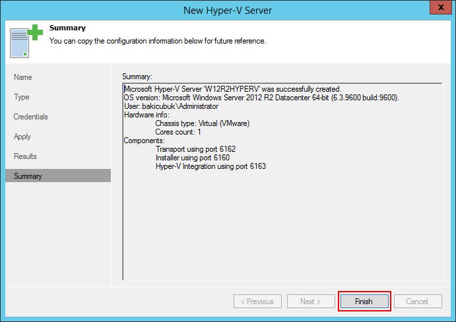Image resolution: width=456 pixels, height=322 pixels.
Task: Click the 'Cores count: 1' line
Action: (178, 132)
